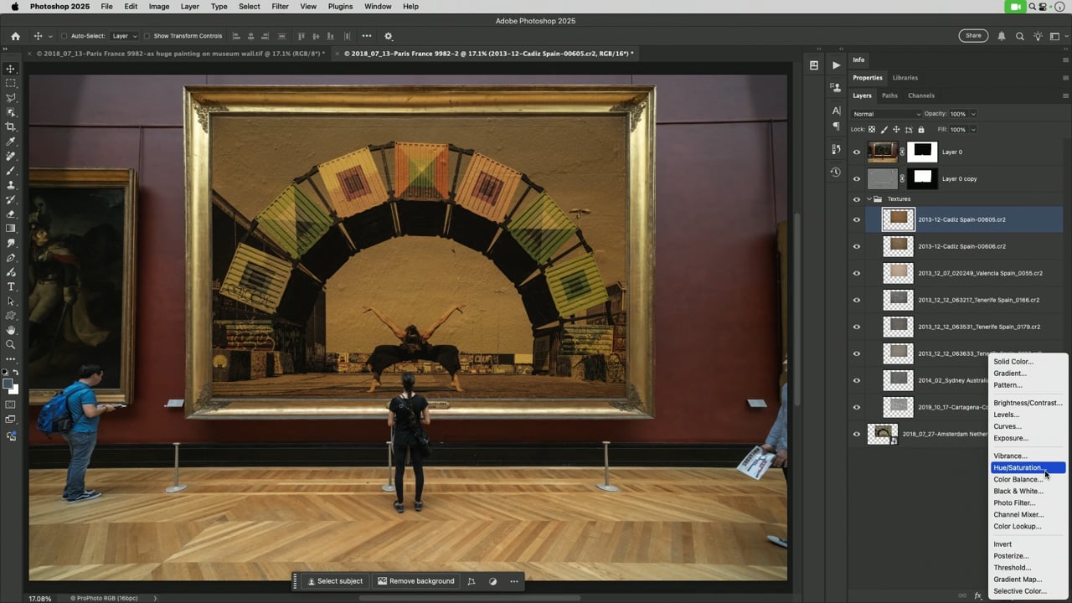Select the Eyedropper tool
Image resolution: width=1072 pixels, height=603 pixels.
(x=11, y=142)
